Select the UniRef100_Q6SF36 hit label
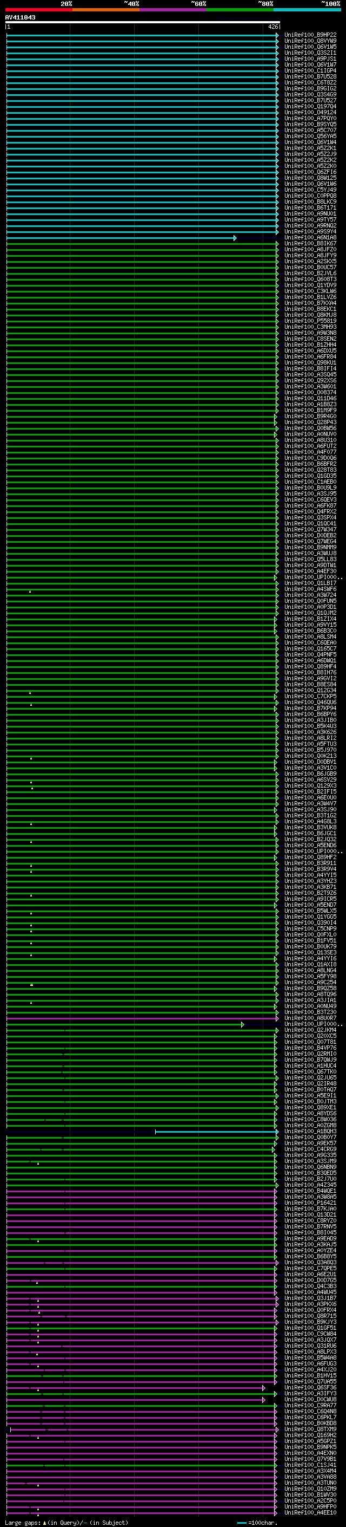Image resolution: width=346 pixels, height=1527 pixels. (310, 1387)
